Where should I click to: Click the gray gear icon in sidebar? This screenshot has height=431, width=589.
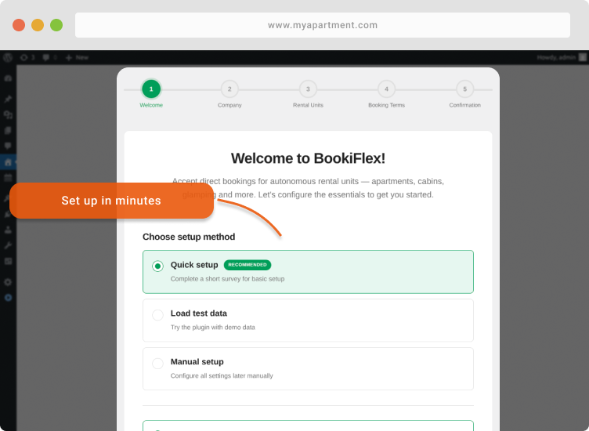pos(8,282)
